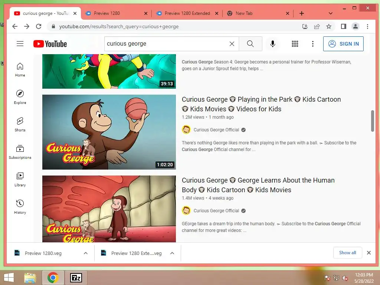Image resolution: width=380 pixels, height=285 pixels.
Task: Open Chrome three-dot menu
Action: pos(367,26)
